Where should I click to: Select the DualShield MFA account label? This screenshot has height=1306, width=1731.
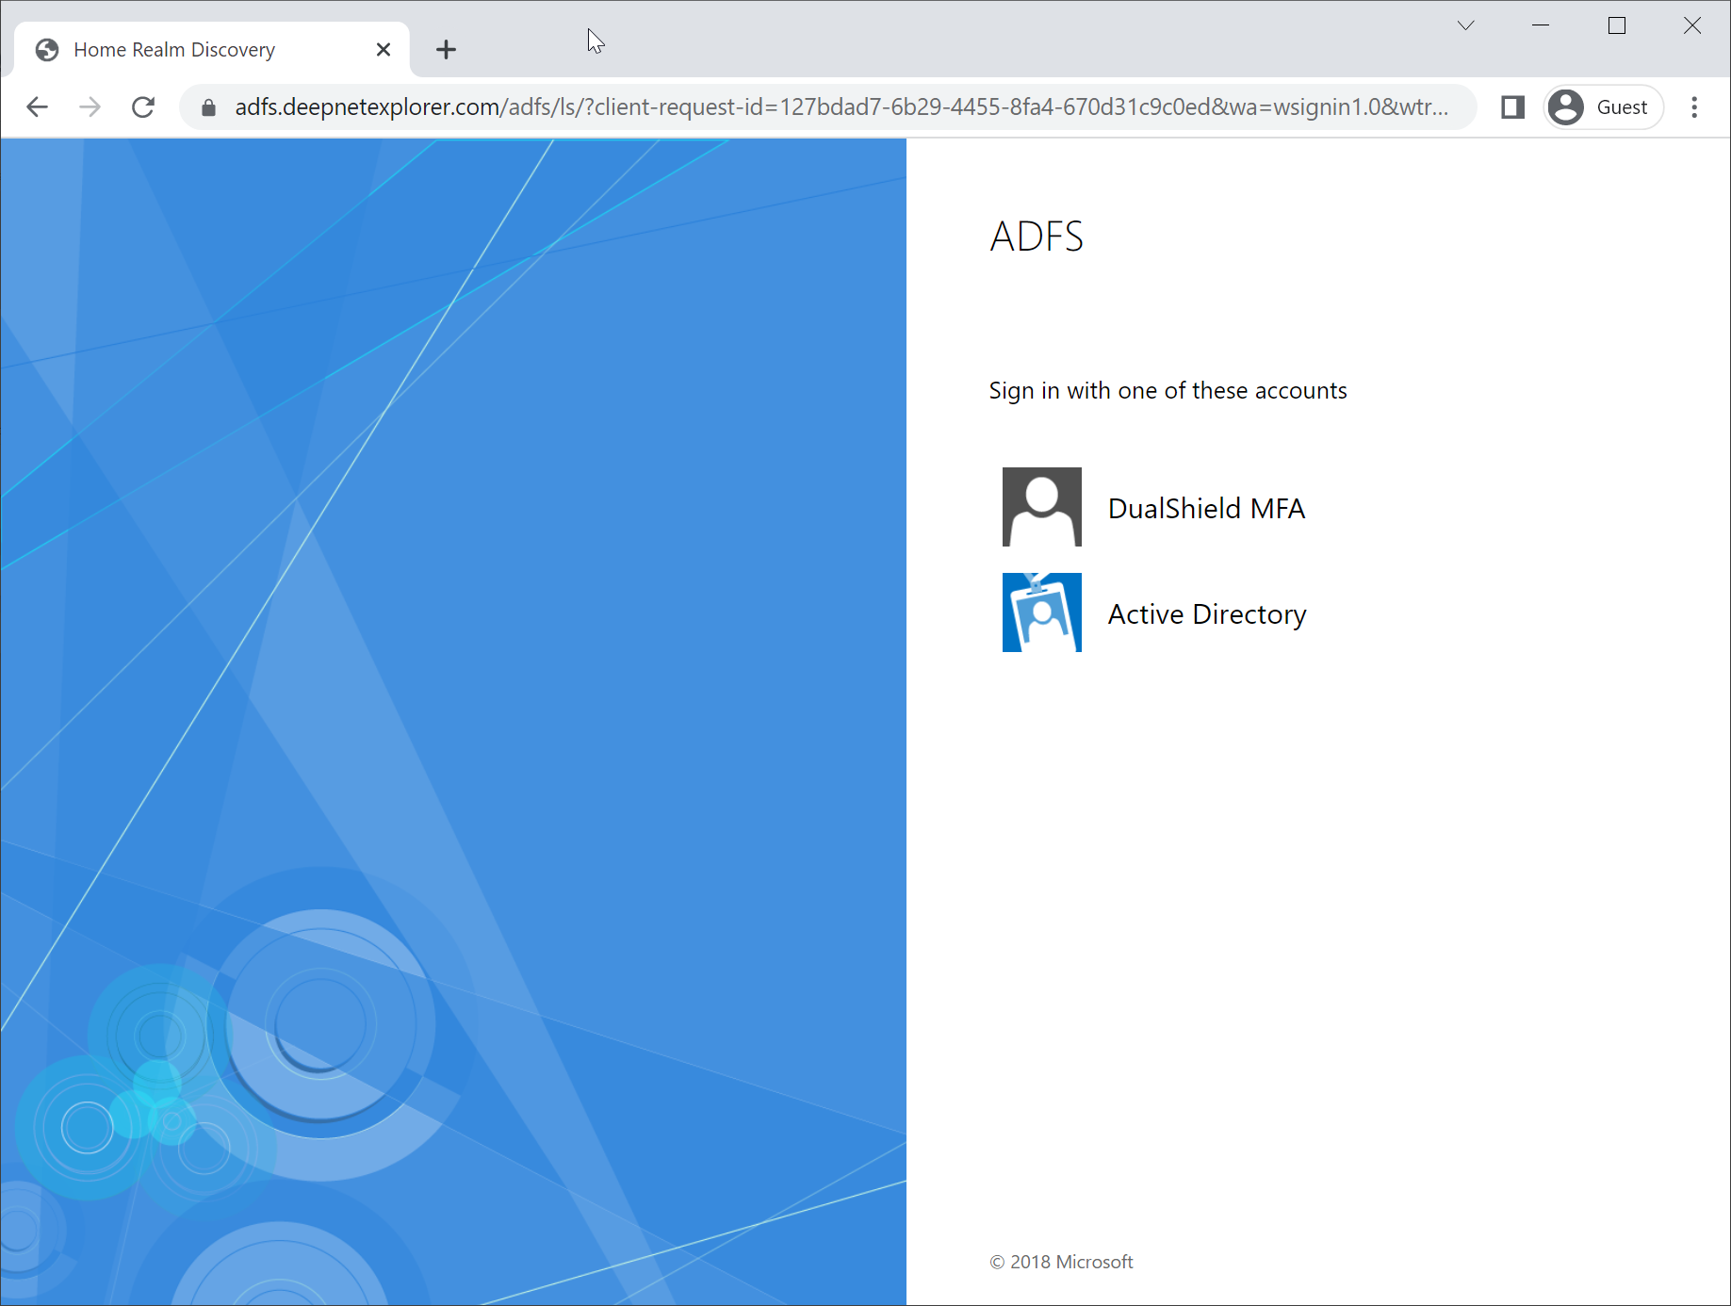(x=1206, y=509)
